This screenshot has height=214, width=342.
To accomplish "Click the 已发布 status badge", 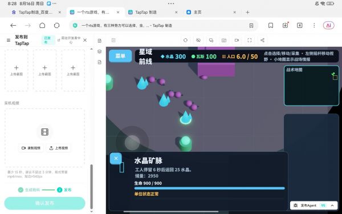I will [48, 40].
